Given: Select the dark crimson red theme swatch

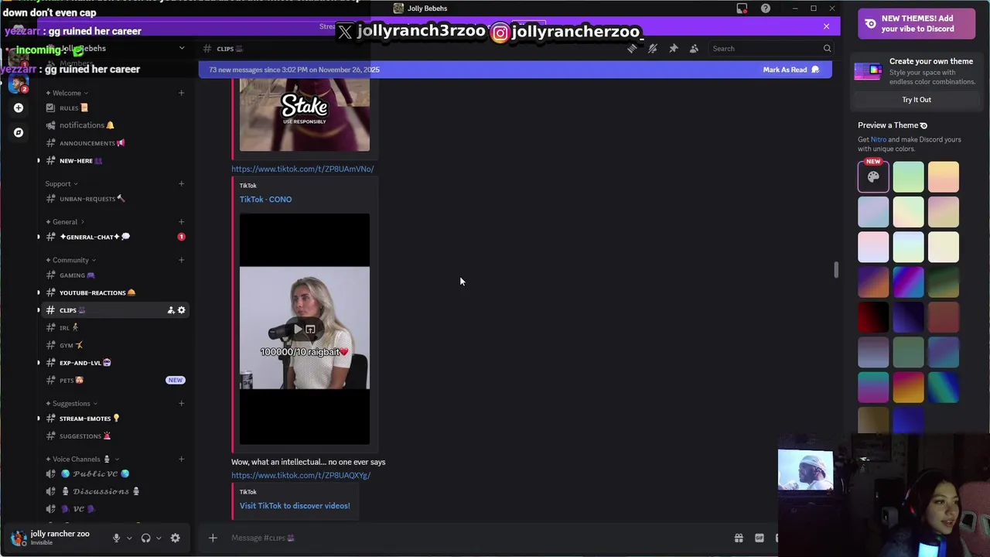Looking at the screenshot, I should (874, 317).
